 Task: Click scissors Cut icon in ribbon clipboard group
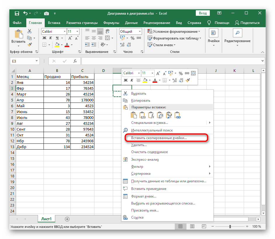pyautogui.click(x=30, y=31)
